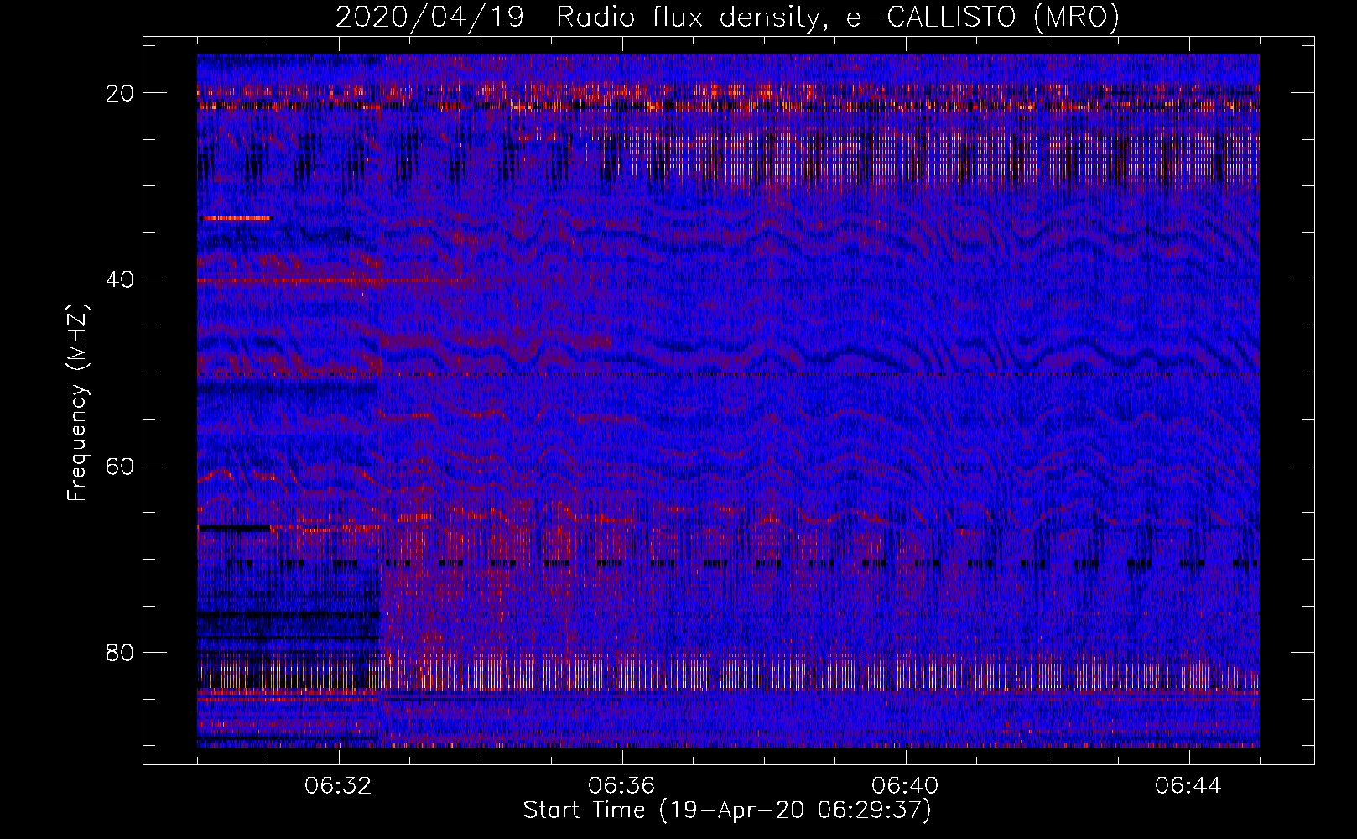Click the 'Start Time (19-Apr-20 06:29:37)' label
The width and height of the screenshot is (1357, 839).
(727, 810)
